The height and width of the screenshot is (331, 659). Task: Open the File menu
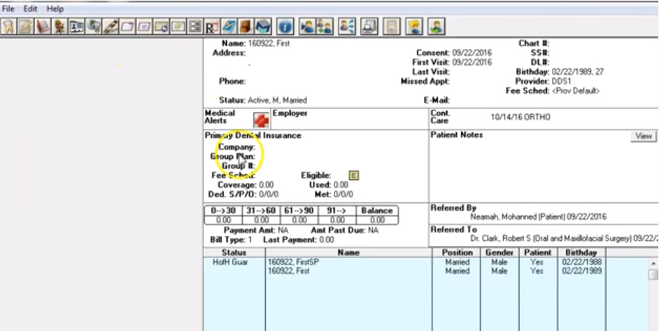(x=8, y=8)
